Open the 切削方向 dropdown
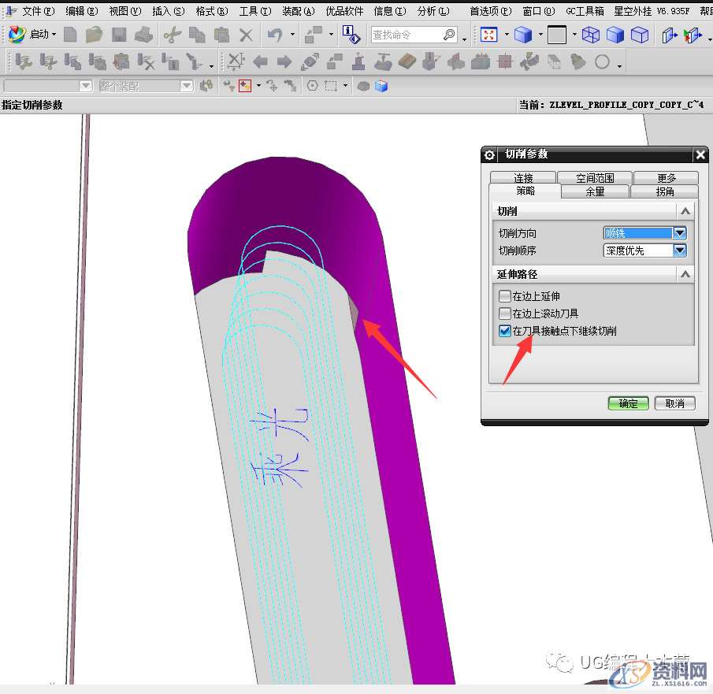The height and width of the screenshot is (694, 713). click(x=679, y=233)
